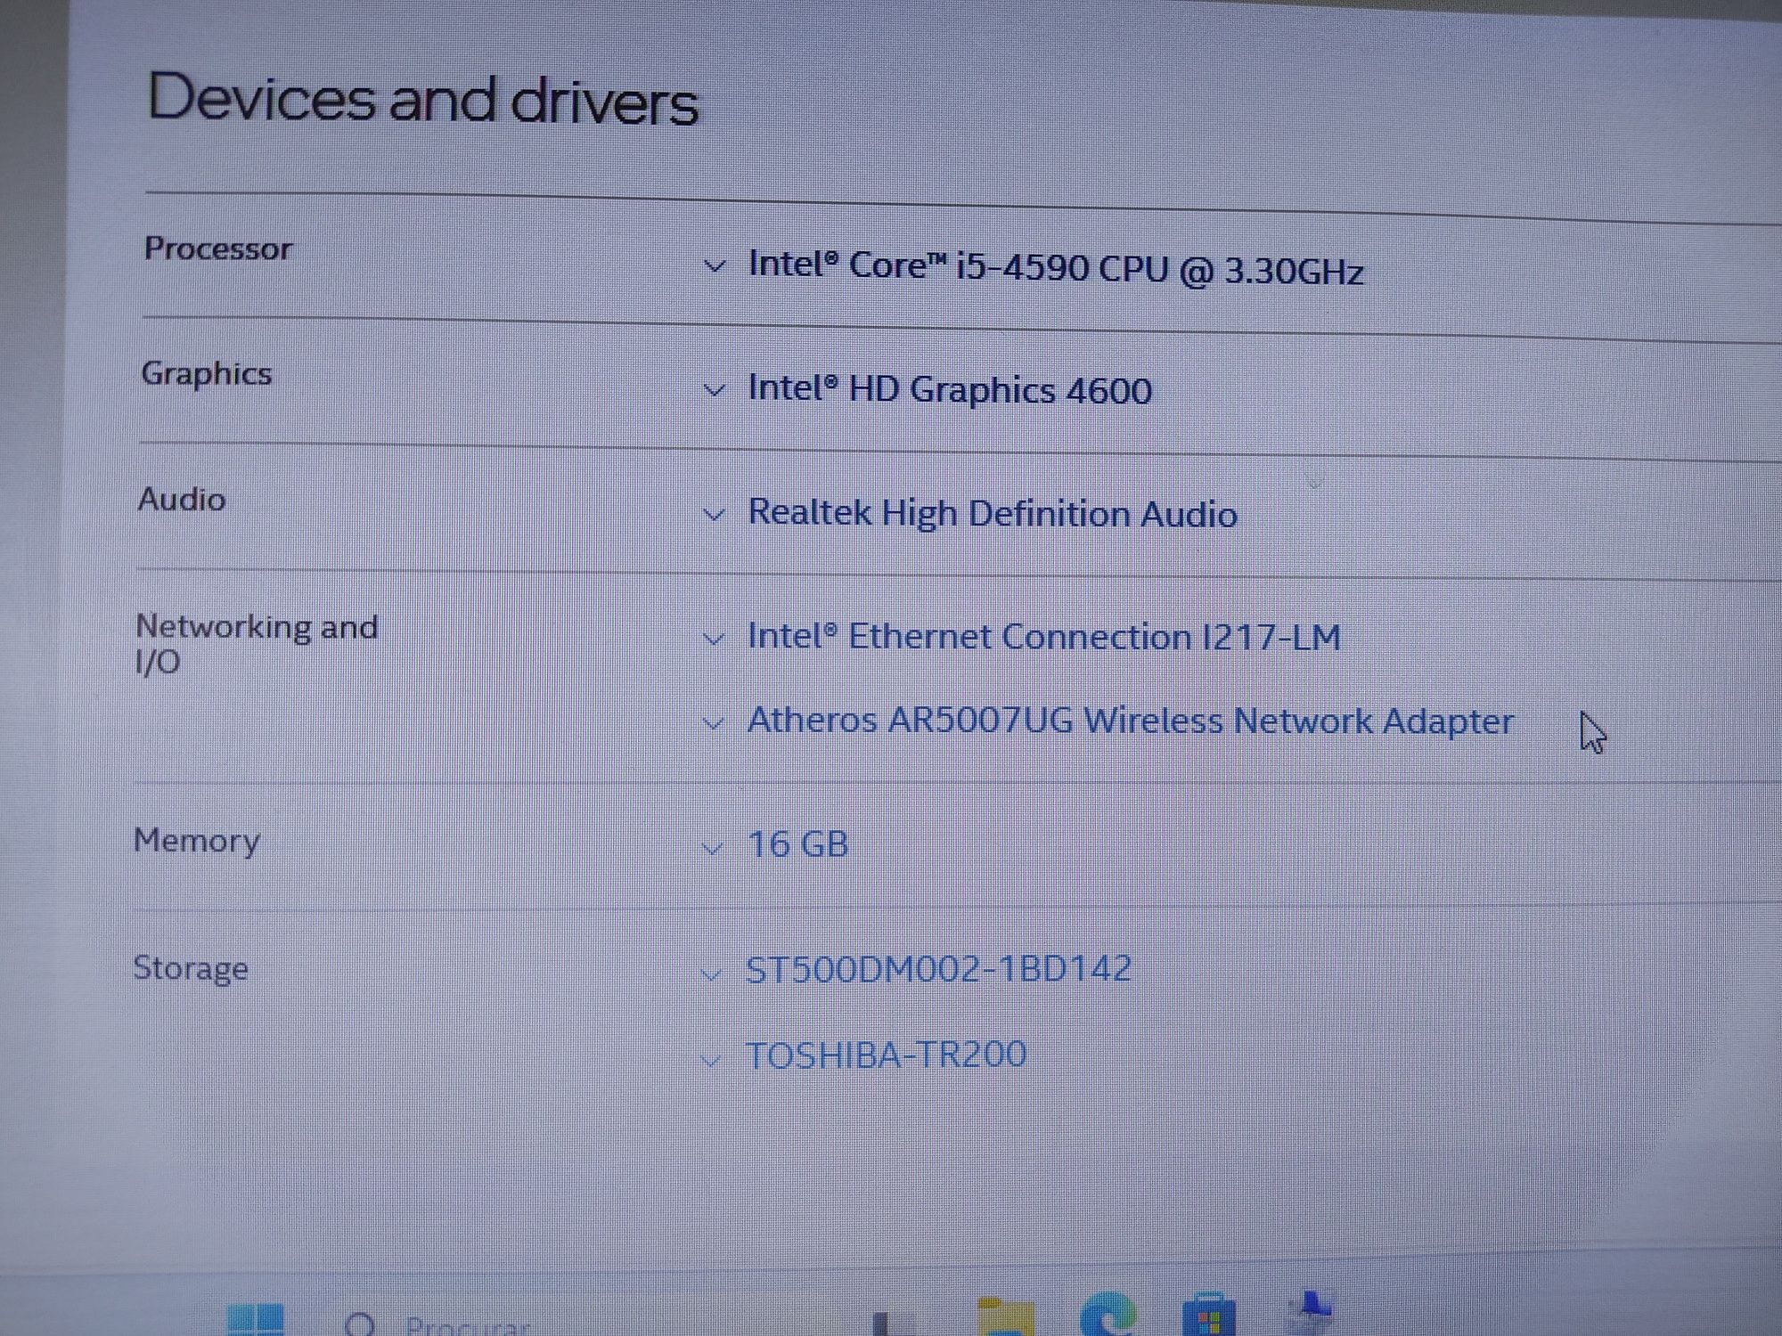Expand the Intel HD Graphics 4600 chevron

(x=714, y=390)
